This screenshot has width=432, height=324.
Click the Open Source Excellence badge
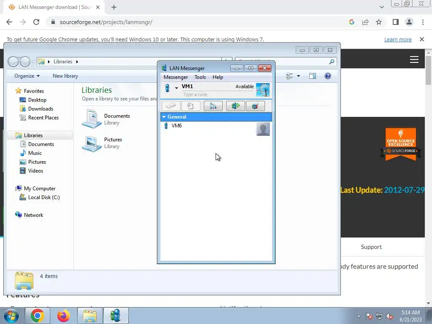point(401,144)
